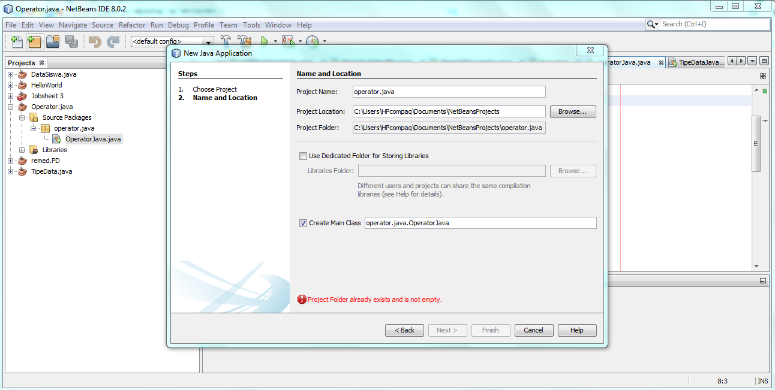Open the Window menu
Screen dimensions: 775x390
[x=278, y=25]
